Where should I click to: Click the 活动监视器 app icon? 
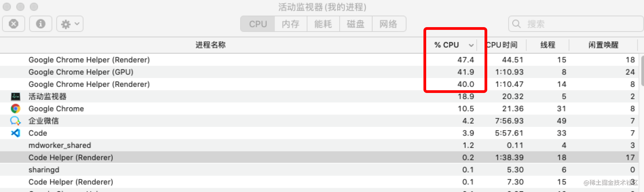tap(15, 96)
